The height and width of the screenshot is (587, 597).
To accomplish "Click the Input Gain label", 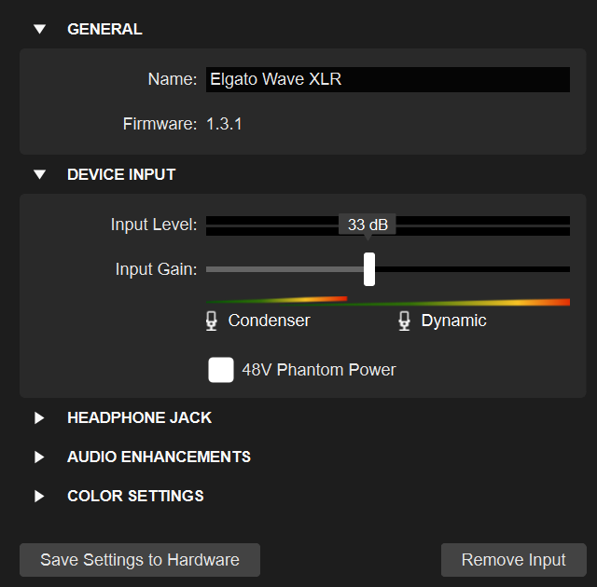I will pos(156,269).
